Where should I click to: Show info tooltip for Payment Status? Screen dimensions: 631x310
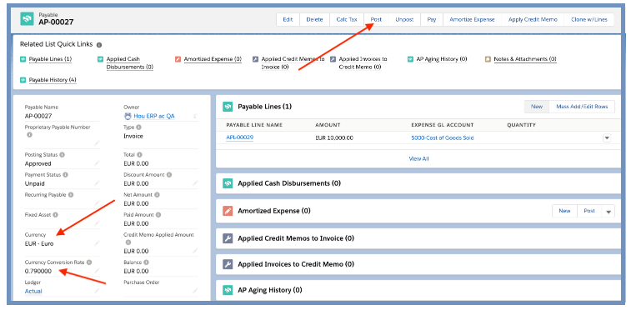[65, 175]
